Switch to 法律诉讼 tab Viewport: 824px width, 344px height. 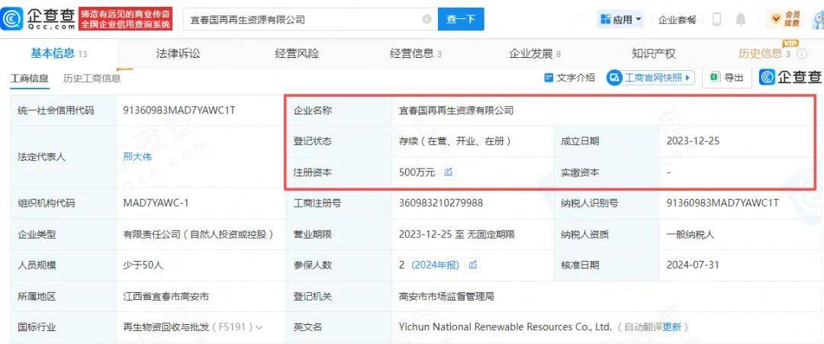pyautogui.click(x=178, y=53)
